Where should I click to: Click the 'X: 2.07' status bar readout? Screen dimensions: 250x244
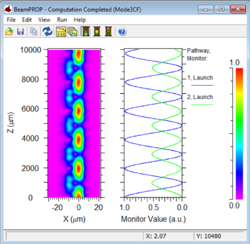[156, 236]
